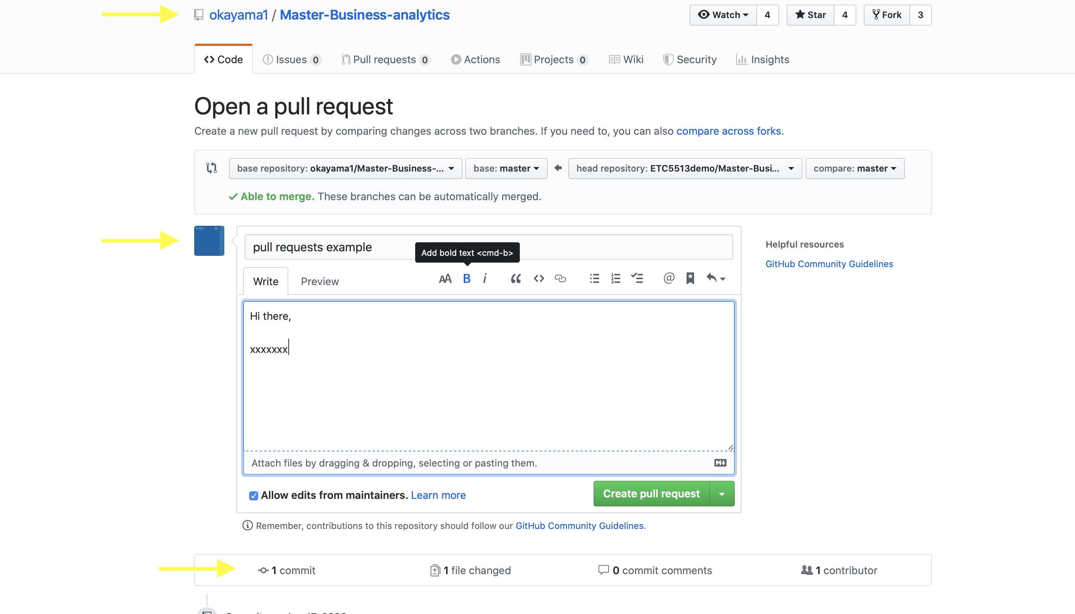Click the italic text icon
1075x614 pixels.
tap(485, 279)
